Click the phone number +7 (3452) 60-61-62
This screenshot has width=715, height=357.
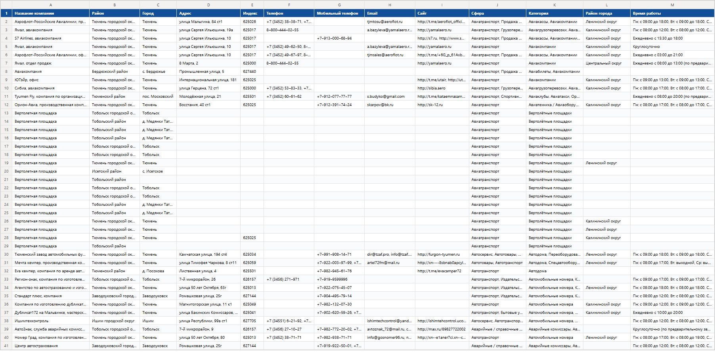[x=289, y=97]
